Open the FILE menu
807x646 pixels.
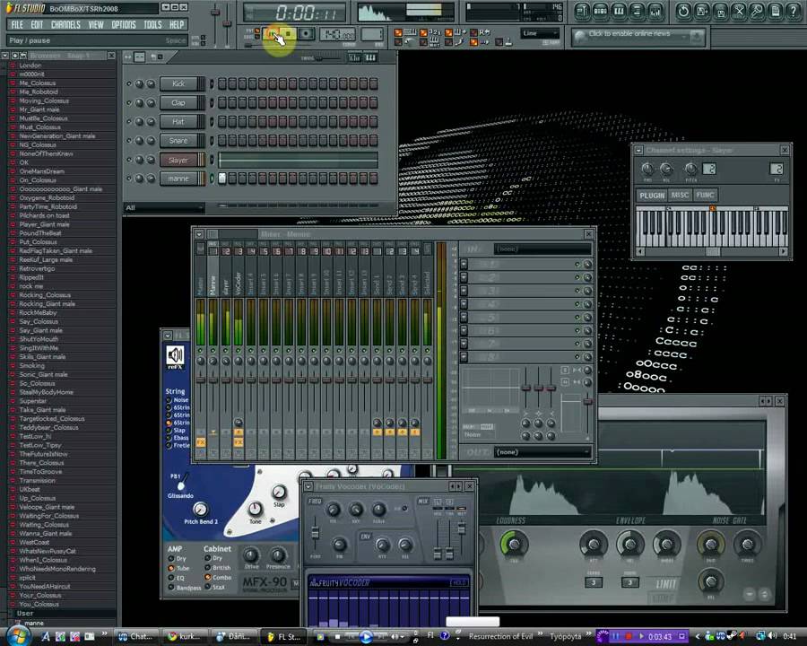(18, 25)
